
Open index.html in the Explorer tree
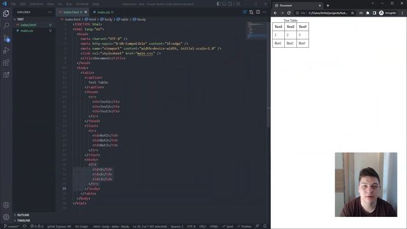34,25
